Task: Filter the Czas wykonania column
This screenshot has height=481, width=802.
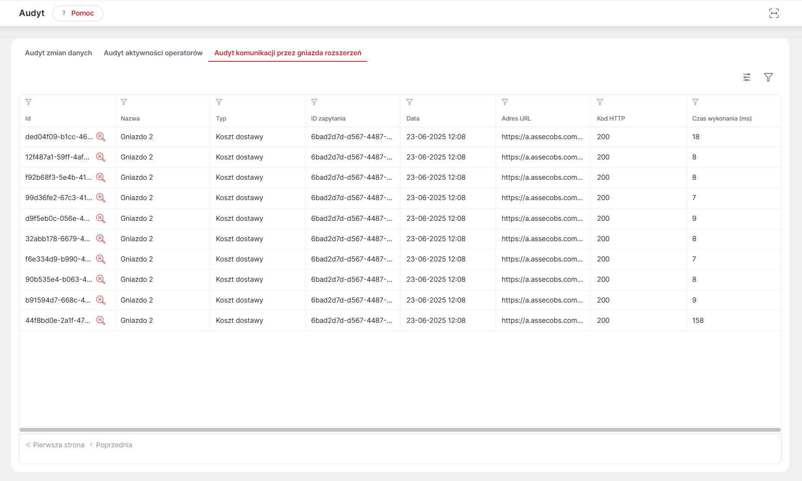Action: [695, 102]
